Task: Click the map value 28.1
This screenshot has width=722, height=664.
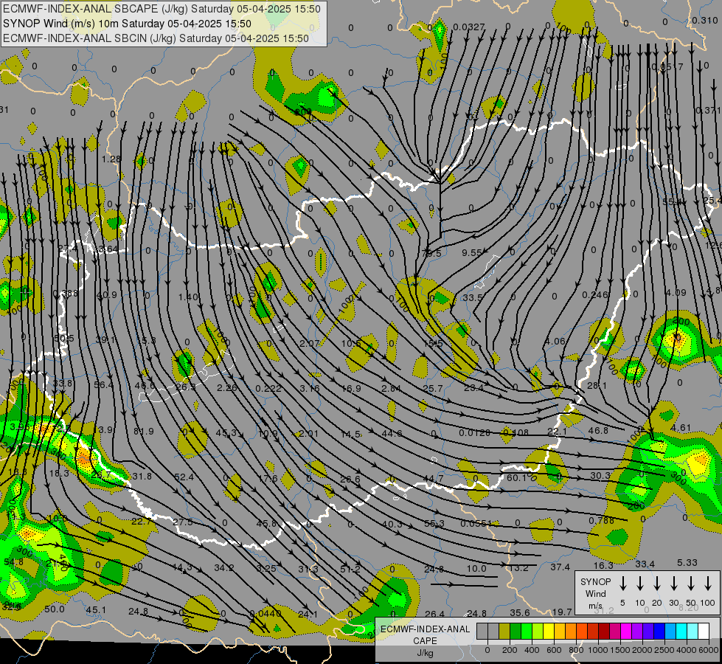Action: (x=597, y=385)
